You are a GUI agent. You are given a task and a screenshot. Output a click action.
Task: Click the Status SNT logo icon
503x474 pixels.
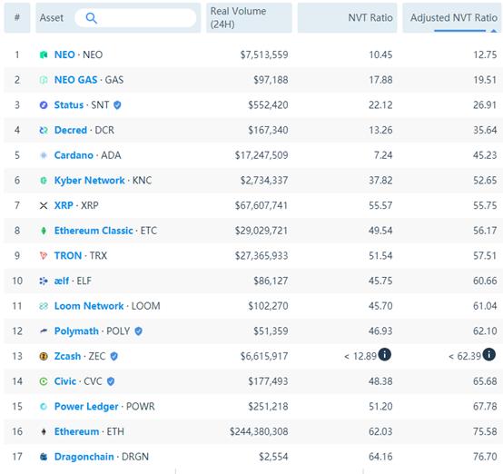coord(44,105)
